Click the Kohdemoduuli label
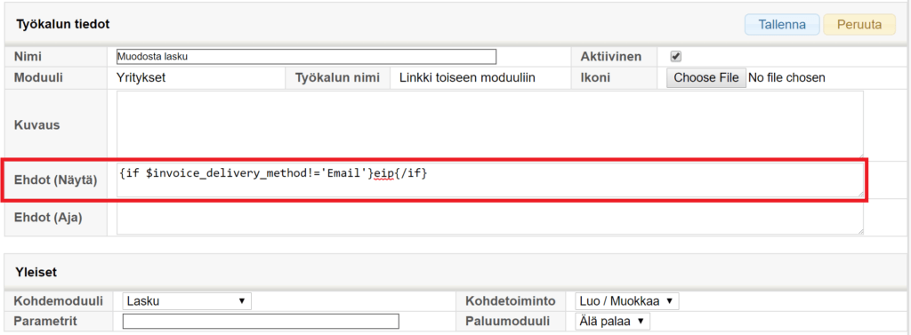The width and height of the screenshot is (911, 335). click(x=59, y=301)
